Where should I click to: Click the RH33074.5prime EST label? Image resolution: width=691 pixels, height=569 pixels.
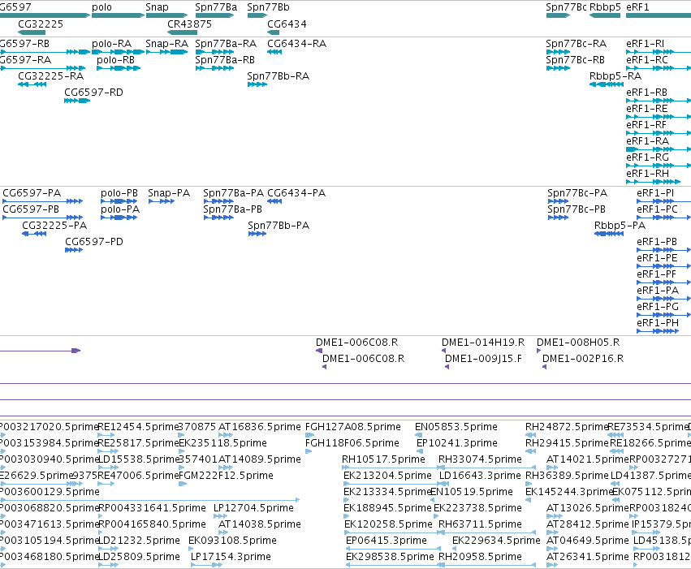click(480, 459)
